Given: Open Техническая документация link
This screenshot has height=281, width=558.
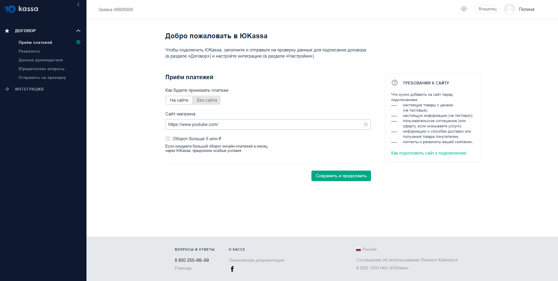Looking at the screenshot, I should [x=257, y=260].
